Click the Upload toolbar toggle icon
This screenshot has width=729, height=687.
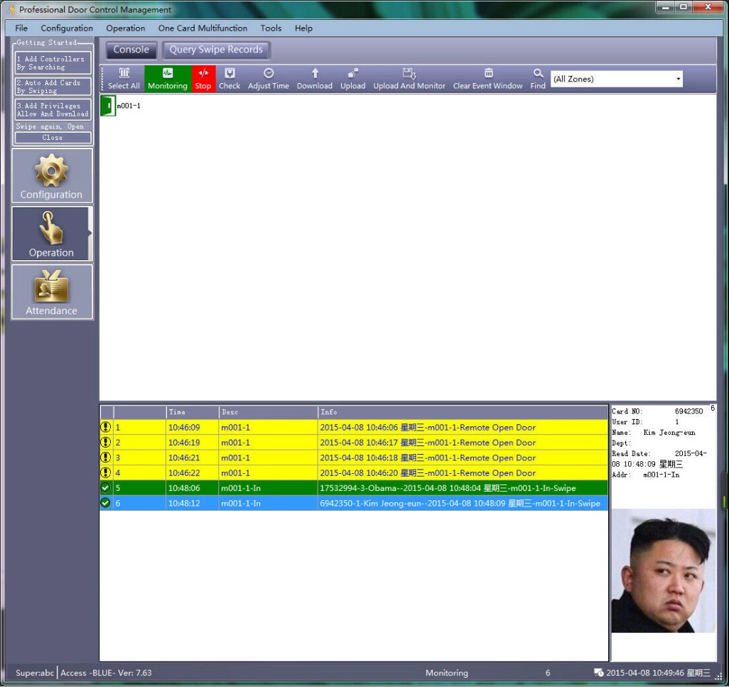click(x=353, y=78)
